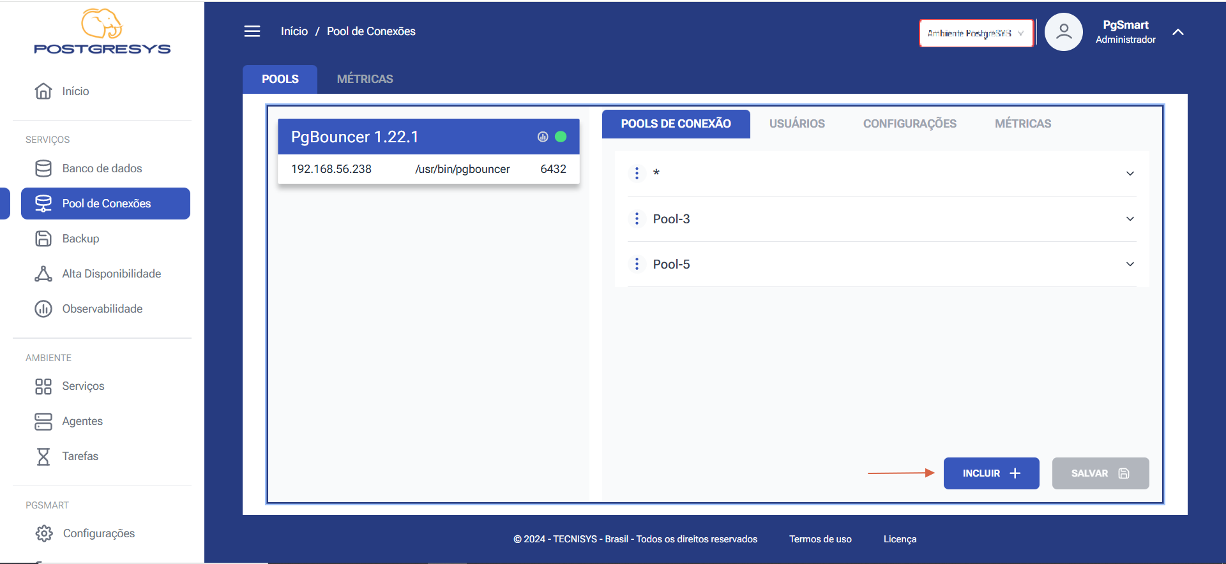Click the PgSmart username text
Screen dimensions: 1226x564
click(1126, 25)
